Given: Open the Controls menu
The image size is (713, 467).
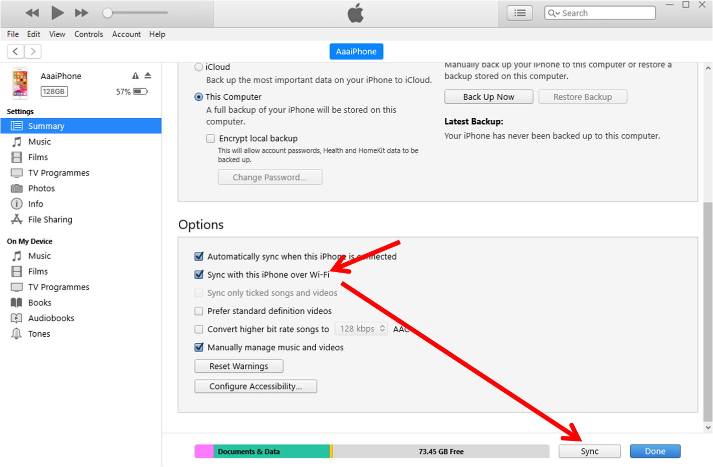Looking at the screenshot, I should [x=89, y=34].
